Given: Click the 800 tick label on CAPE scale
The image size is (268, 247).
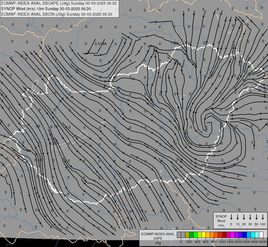Looking at the screenshot, I should pos(214,242).
